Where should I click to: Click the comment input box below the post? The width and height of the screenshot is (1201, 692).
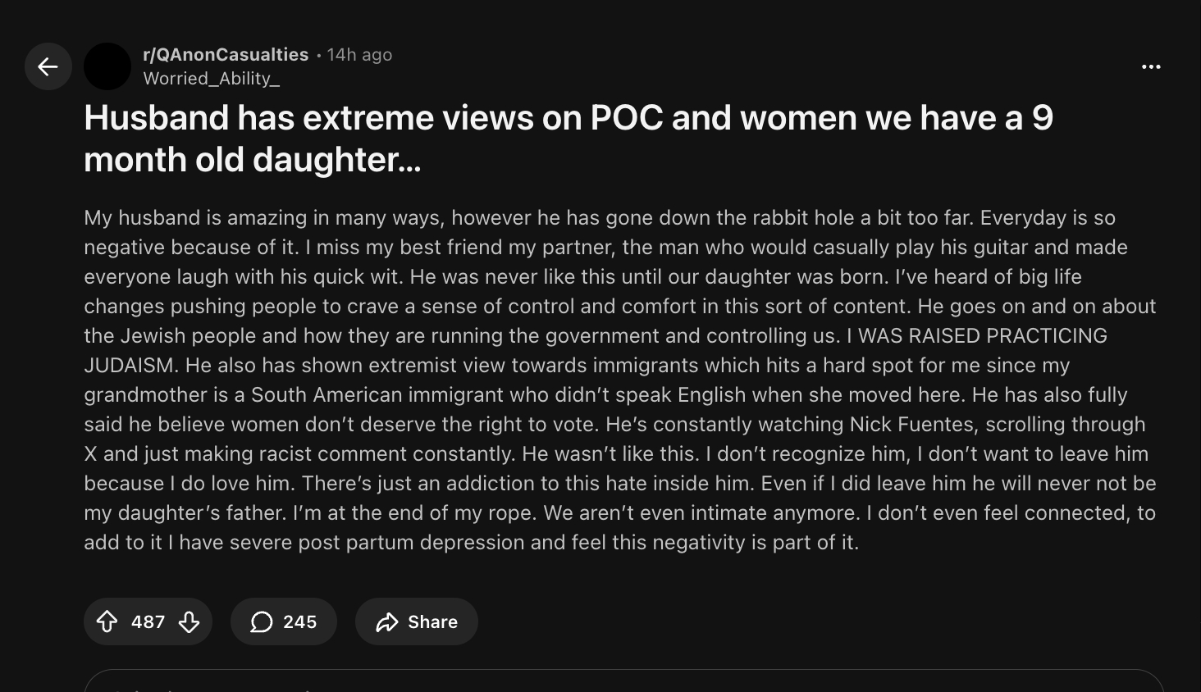click(x=623, y=682)
